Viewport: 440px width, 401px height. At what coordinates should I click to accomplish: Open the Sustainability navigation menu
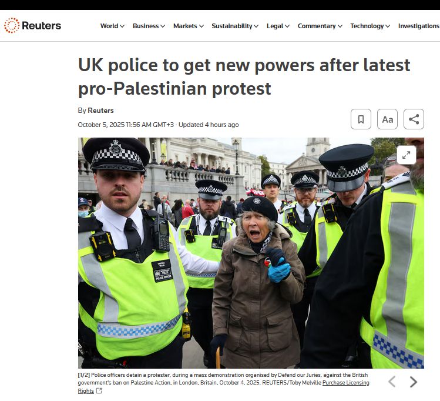tap(235, 26)
